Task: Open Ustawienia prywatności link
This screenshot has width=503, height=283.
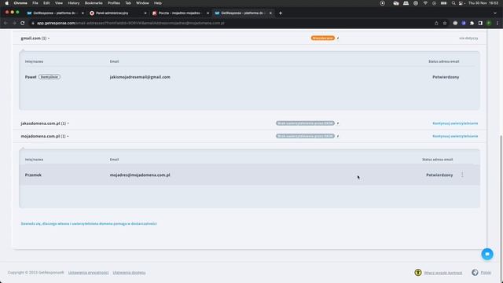Action: (88, 273)
